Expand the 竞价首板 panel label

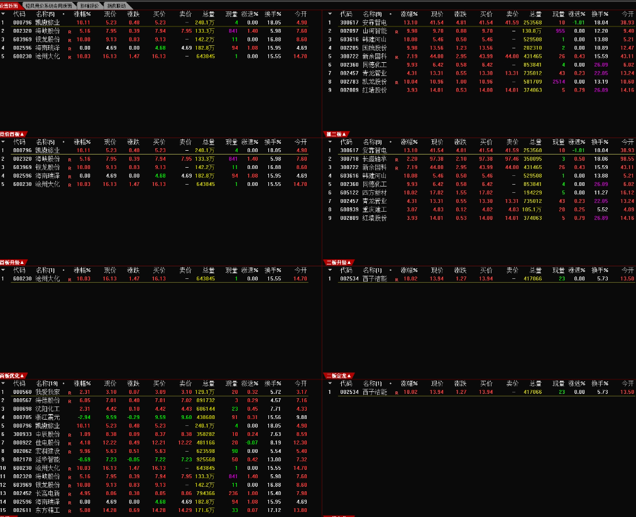coord(13,134)
